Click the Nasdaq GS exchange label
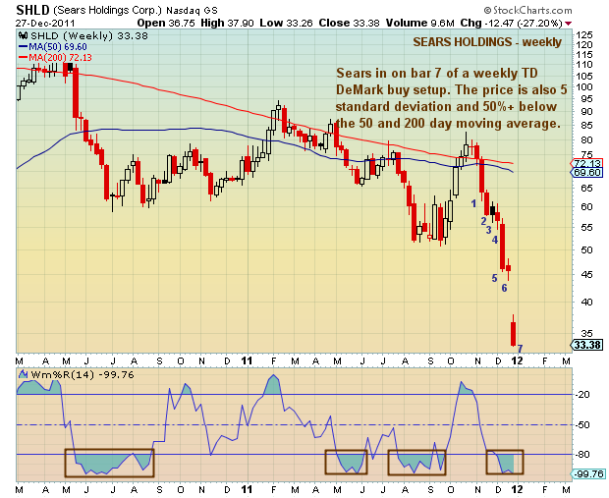 (192, 11)
